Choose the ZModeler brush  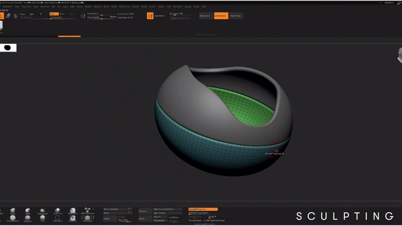click(x=87, y=218)
